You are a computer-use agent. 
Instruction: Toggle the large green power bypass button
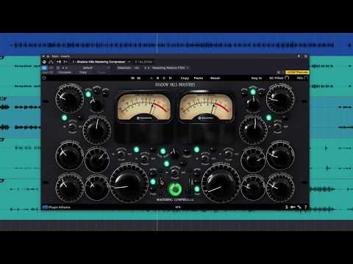click(175, 189)
